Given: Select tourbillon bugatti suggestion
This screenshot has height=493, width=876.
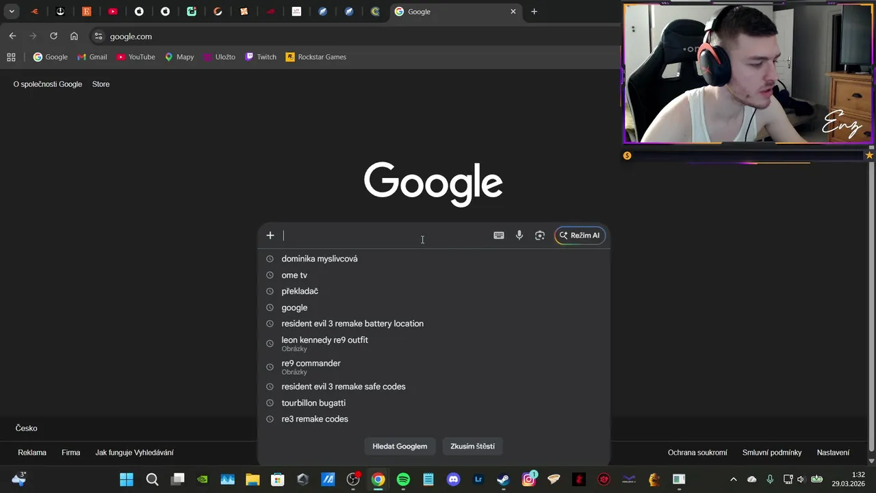Looking at the screenshot, I should 434,403.
